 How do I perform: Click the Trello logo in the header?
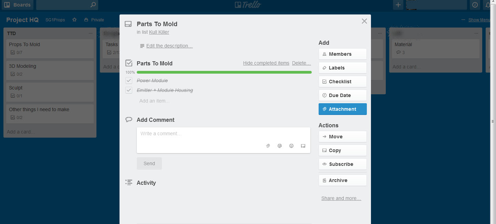(x=248, y=5)
